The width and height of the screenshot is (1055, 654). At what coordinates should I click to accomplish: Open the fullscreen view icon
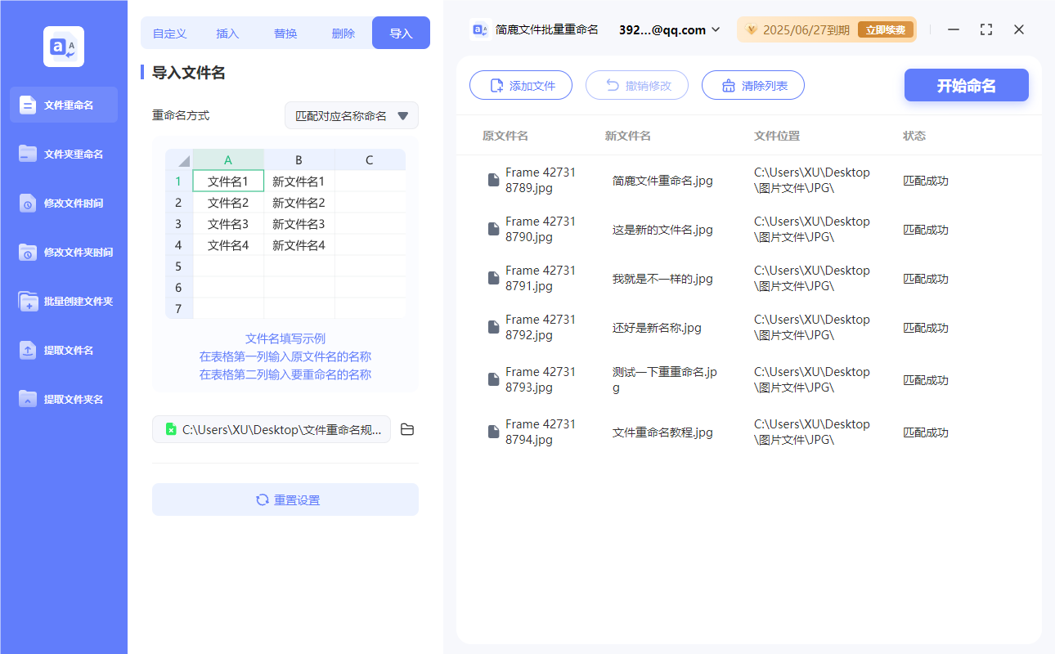(985, 29)
